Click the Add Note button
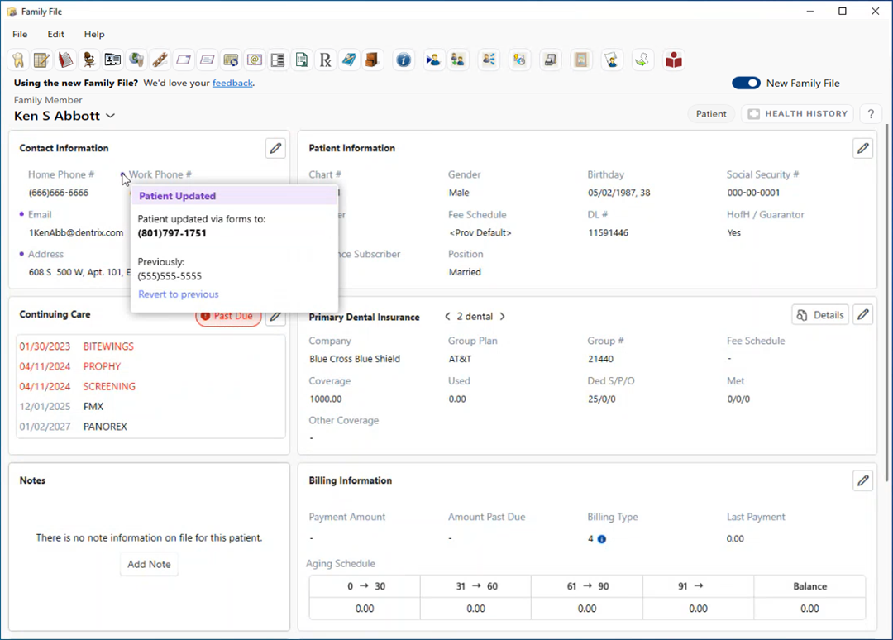Screen dimensions: 893x640 149,564
